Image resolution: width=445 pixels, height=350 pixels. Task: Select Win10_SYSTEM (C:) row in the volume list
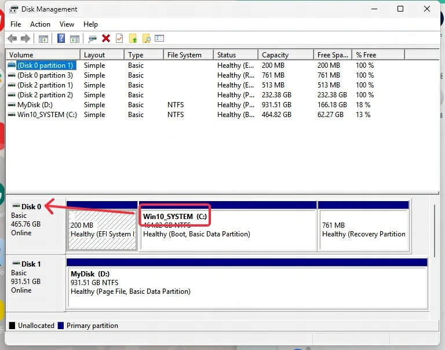coord(46,115)
